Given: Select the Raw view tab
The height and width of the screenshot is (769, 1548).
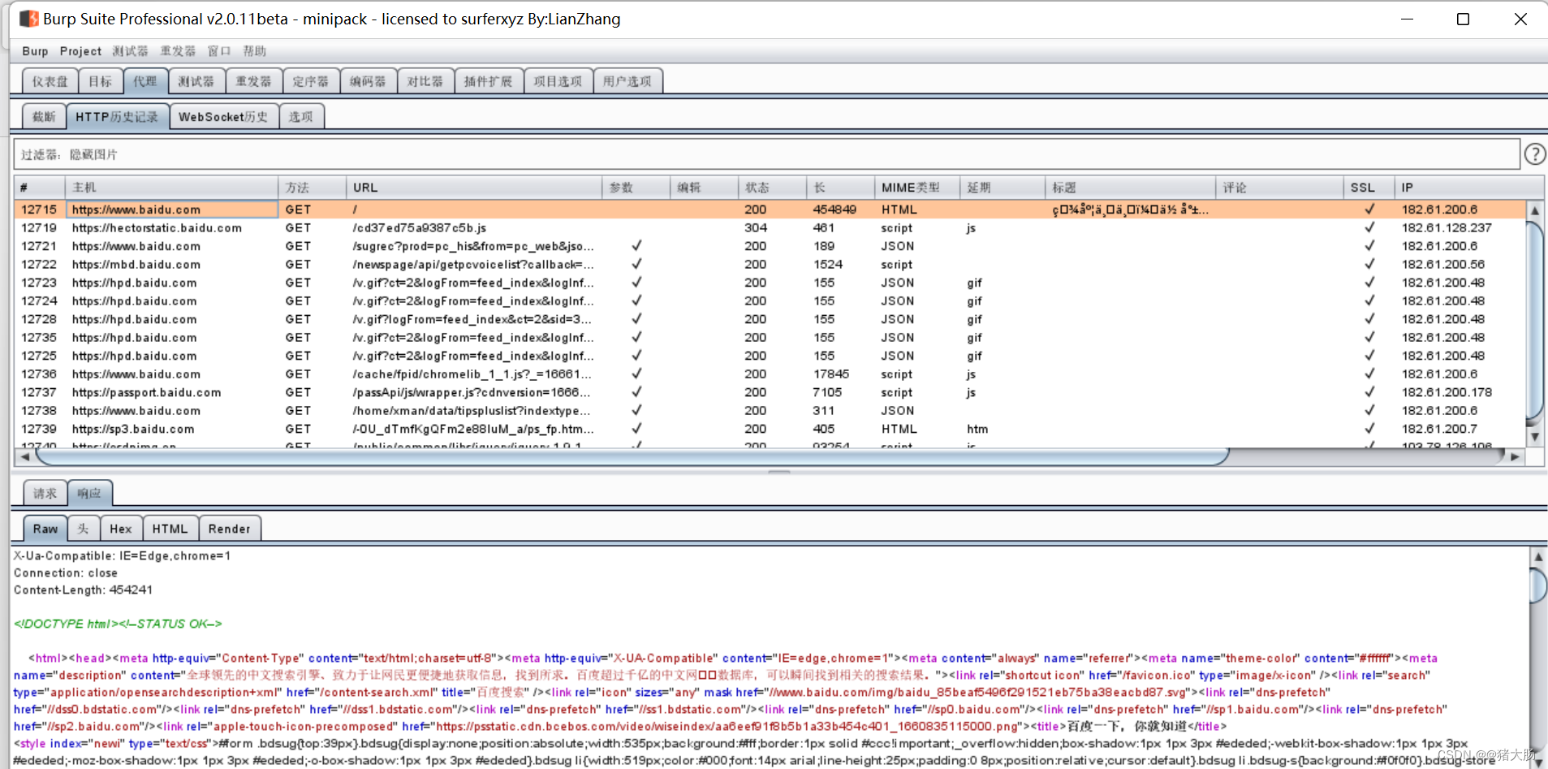Looking at the screenshot, I should tap(45, 529).
